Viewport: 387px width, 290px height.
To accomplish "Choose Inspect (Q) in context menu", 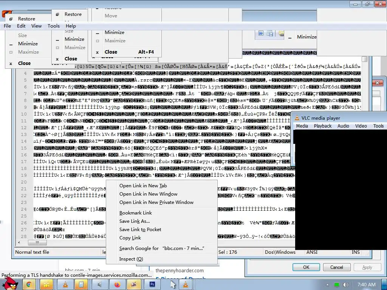I will pos(162,259).
